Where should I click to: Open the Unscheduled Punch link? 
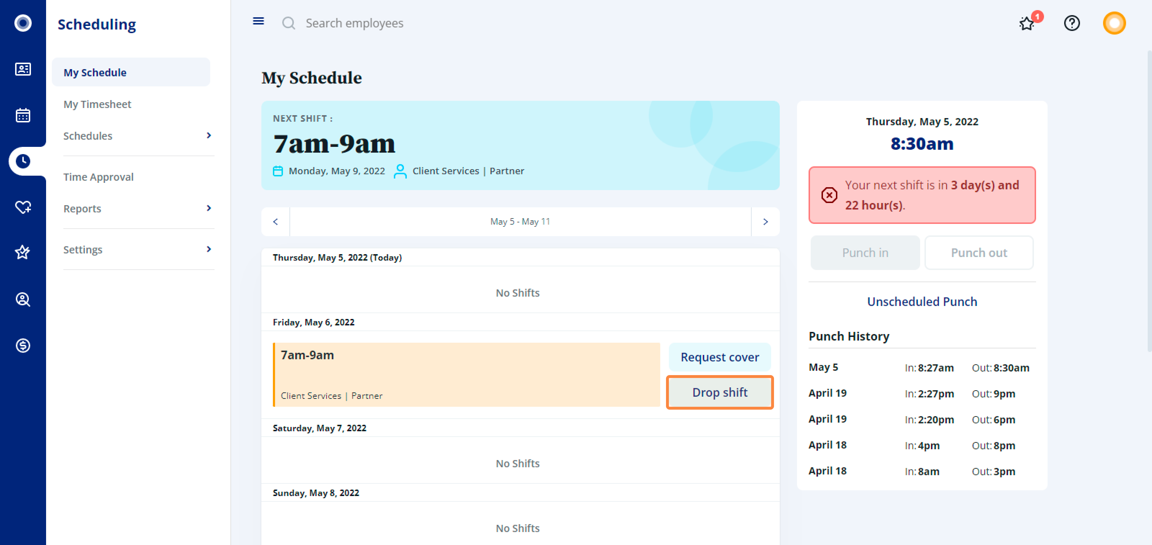[x=922, y=302]
